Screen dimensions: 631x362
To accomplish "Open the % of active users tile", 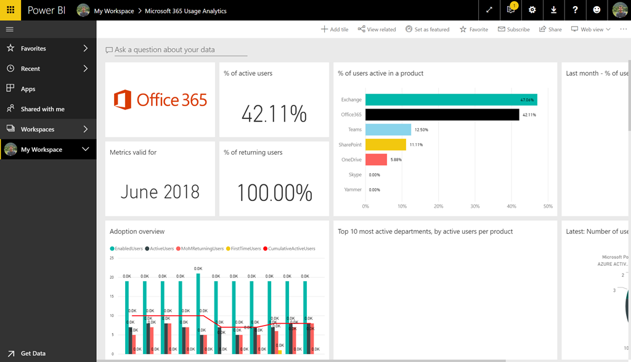I will 274,99.
